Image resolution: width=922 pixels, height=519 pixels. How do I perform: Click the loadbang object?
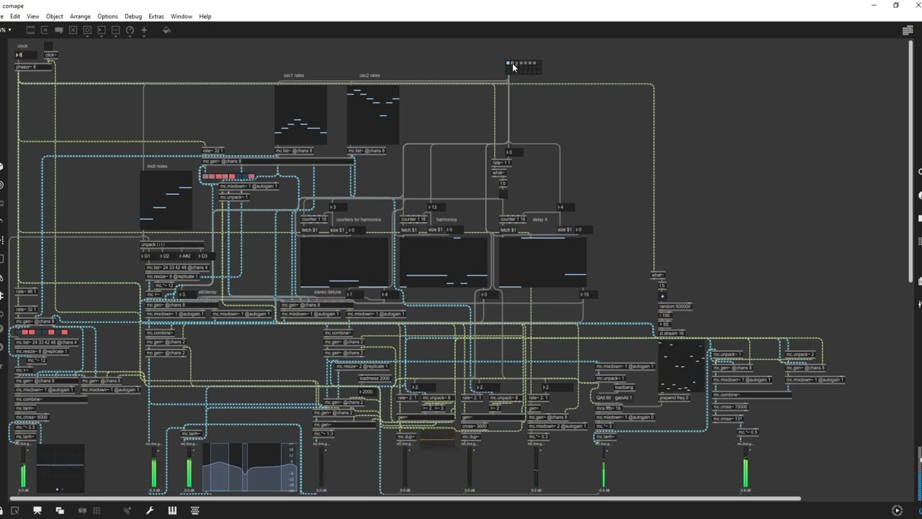[625, 387]
